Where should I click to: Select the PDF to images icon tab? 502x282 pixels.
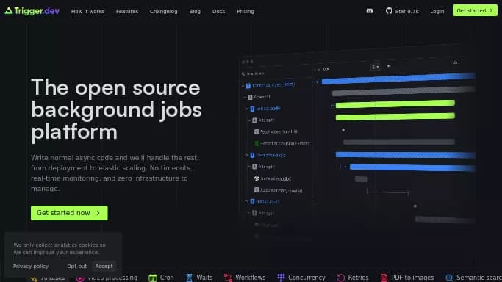(x=407, y=278)
